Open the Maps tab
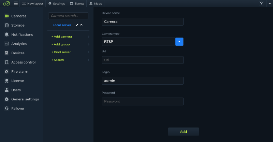This screenshot has width=273, height=142. [x=96, y=3]
